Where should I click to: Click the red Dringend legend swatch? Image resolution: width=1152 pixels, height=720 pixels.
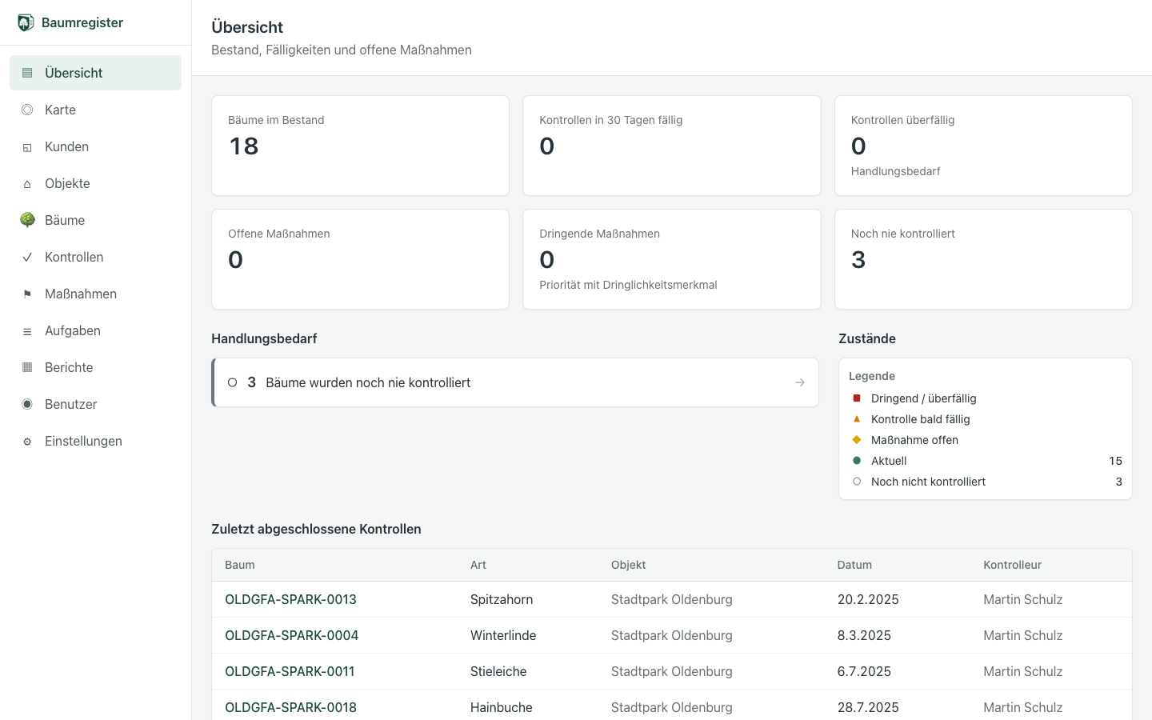click(x=857, y=398)
